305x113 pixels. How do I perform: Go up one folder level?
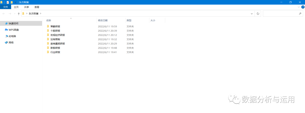point(19,14)
